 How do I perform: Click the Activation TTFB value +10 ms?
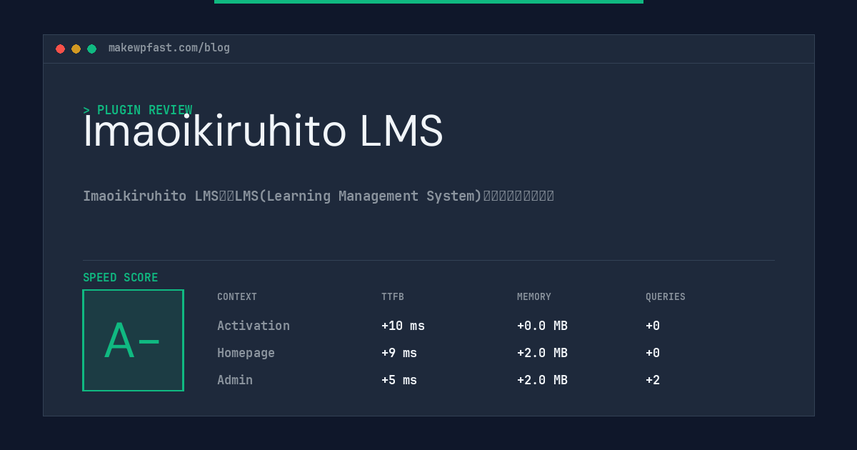[x=403, y=326]
